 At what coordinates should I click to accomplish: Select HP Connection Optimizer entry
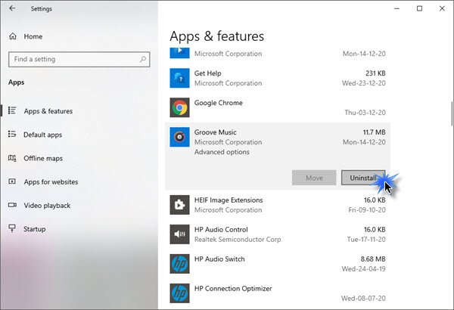point(278,293)
